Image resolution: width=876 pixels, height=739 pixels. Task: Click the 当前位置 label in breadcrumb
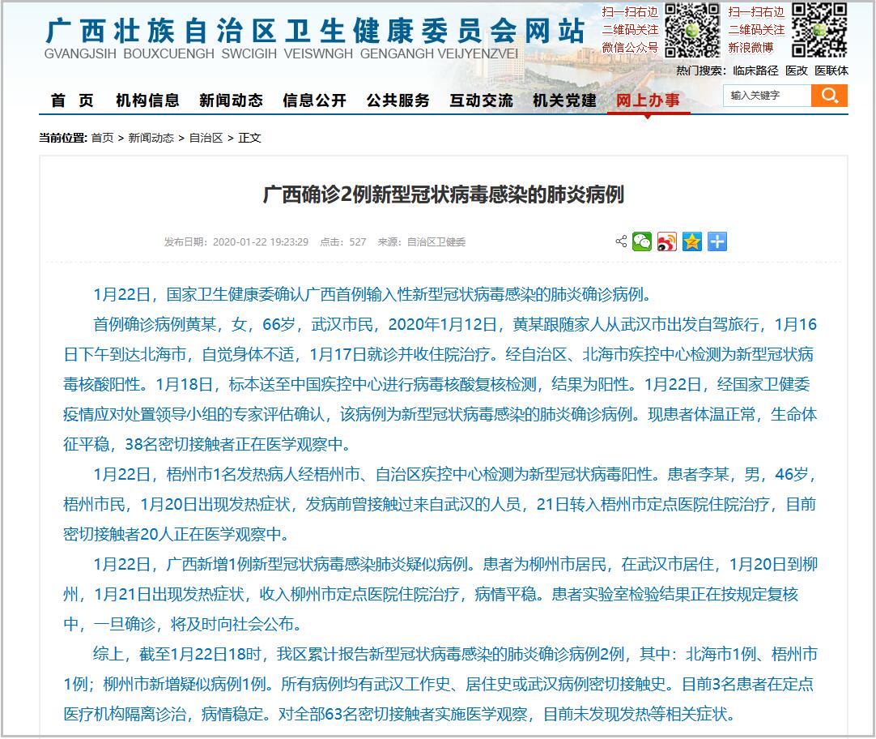click(x=63, y=138)
